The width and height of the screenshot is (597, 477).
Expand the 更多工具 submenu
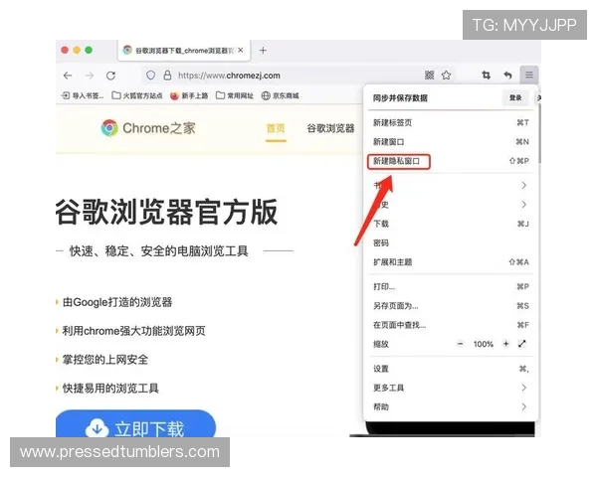523,388
